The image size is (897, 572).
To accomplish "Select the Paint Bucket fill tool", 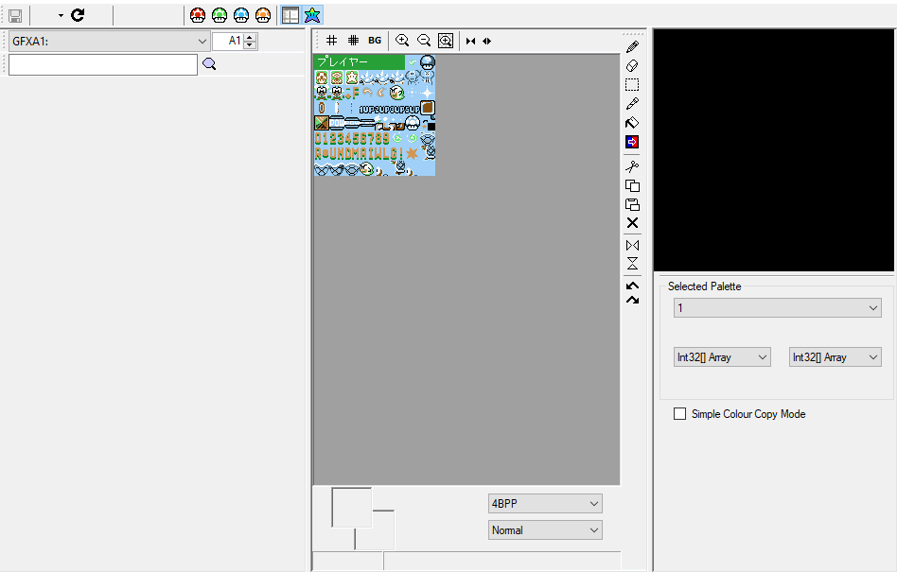I will [x=632, y=122].
